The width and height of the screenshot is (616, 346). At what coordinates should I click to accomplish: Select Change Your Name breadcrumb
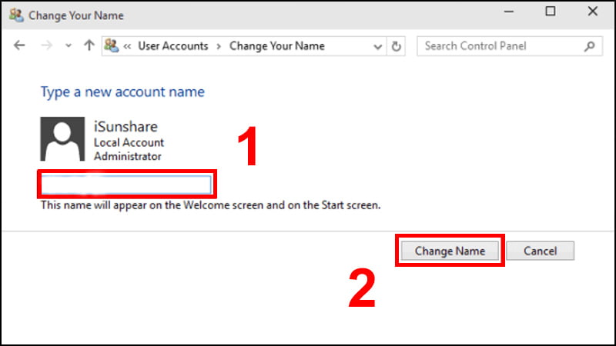click(x=277, y=46)
